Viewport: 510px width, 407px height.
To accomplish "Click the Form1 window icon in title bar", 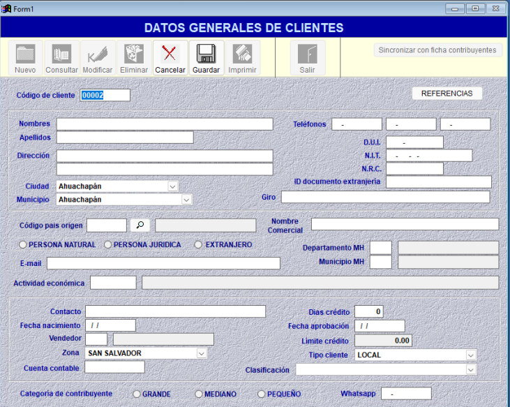I will (6, 9).
